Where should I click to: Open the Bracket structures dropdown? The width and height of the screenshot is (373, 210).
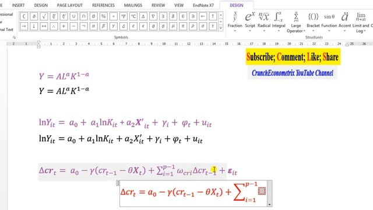[x=313, y=22]
